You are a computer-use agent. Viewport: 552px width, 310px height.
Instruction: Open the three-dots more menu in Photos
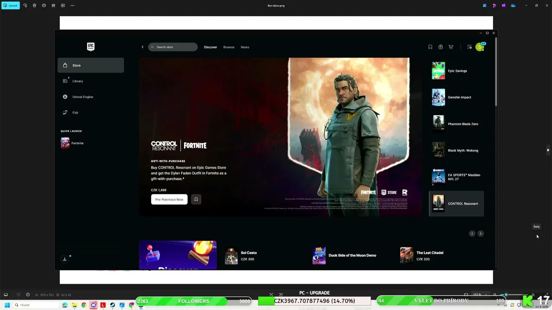[72, 6]
